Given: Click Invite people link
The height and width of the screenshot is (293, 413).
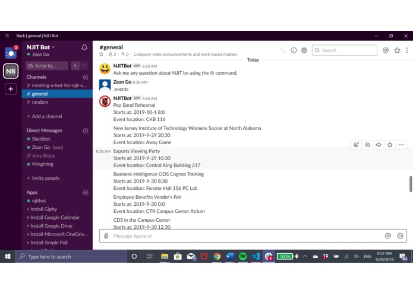Looking at the screenshot, I should click(43, 178).
